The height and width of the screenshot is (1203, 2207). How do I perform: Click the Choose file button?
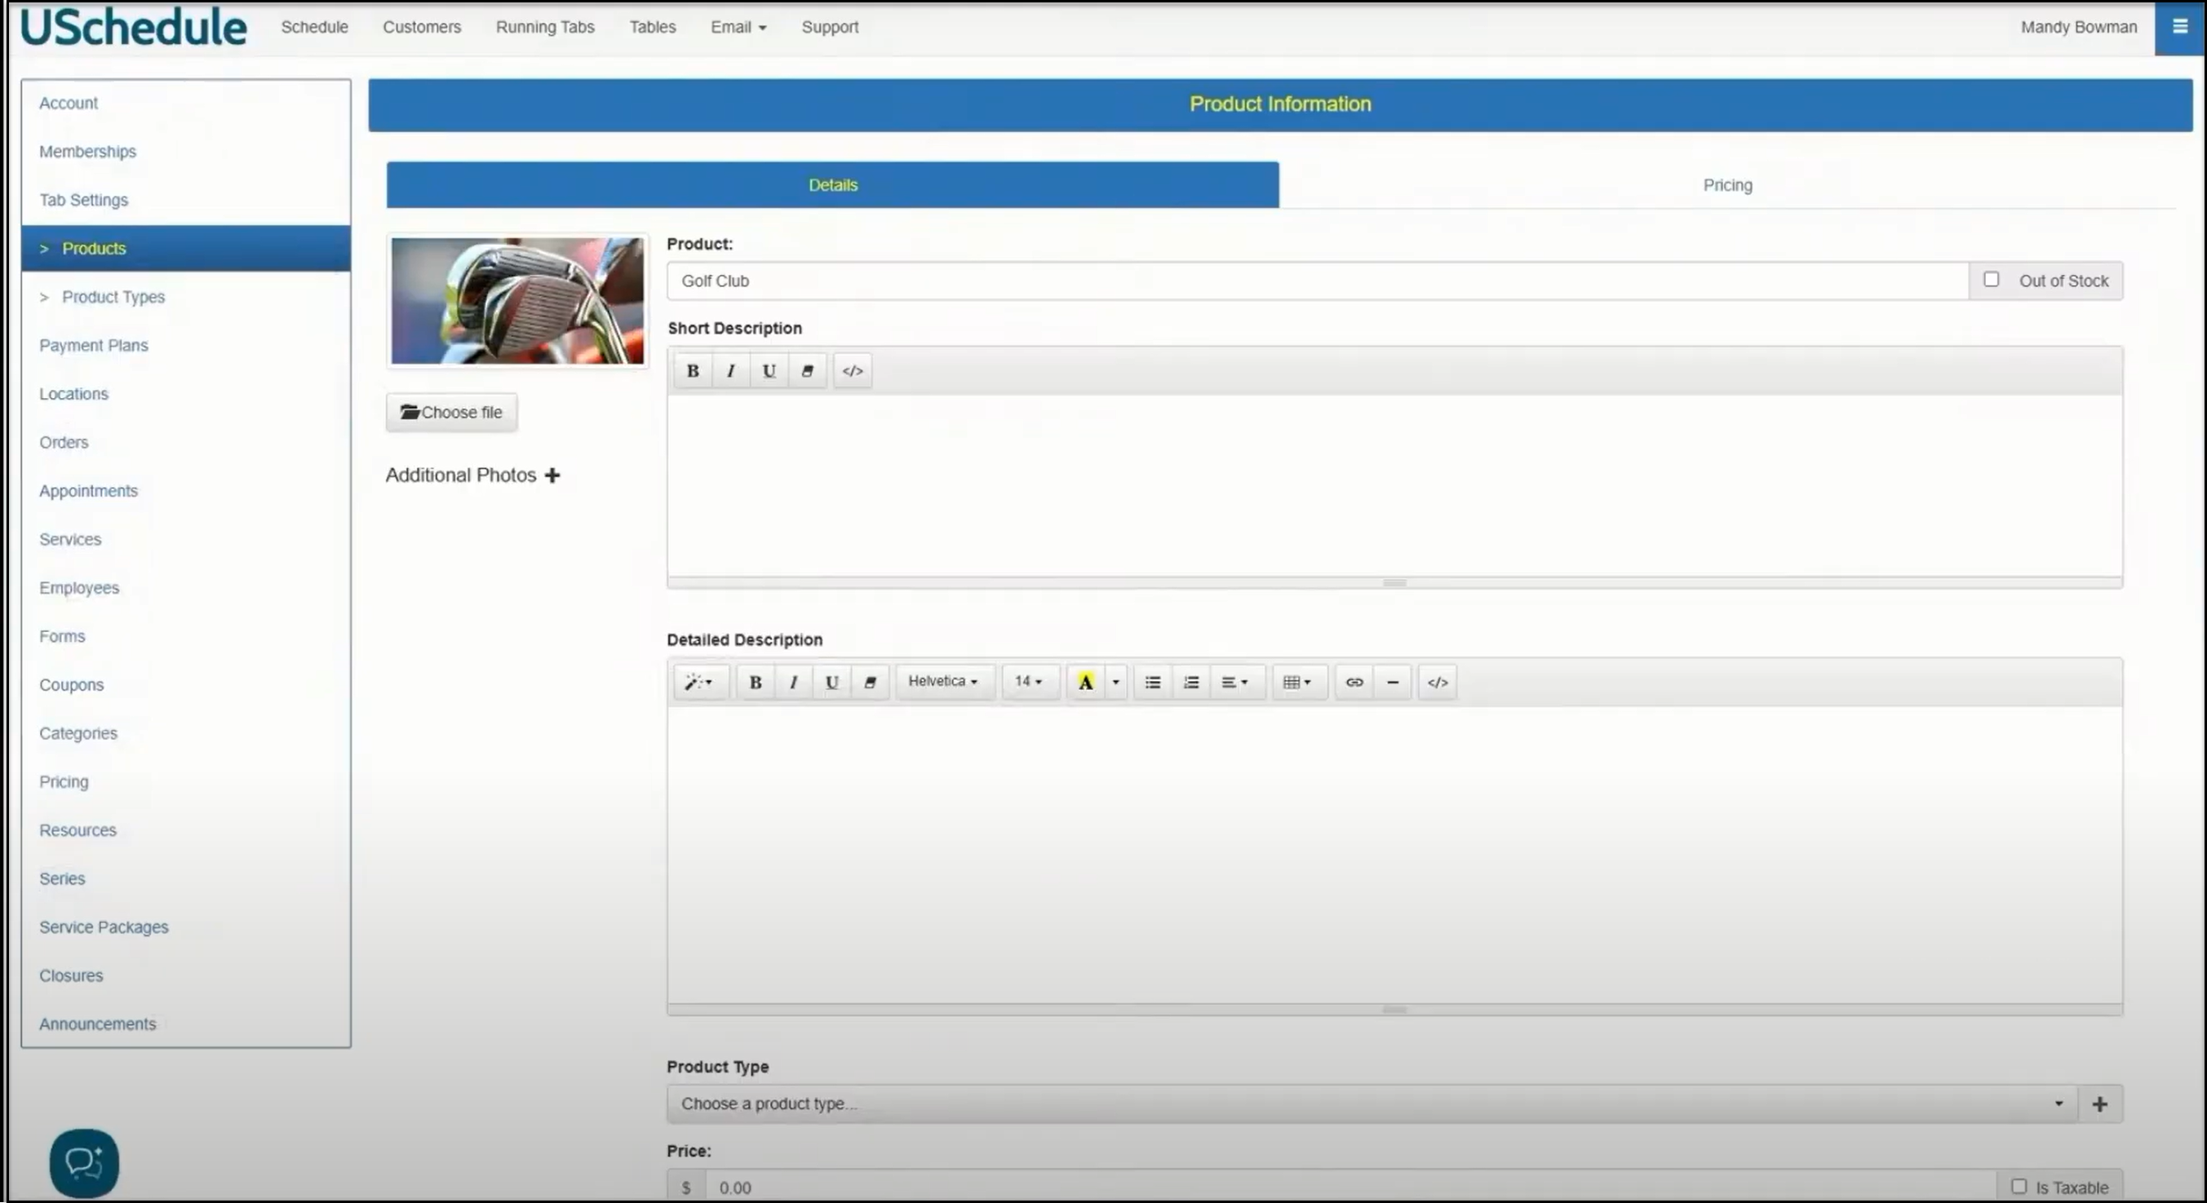coord(451,412)
